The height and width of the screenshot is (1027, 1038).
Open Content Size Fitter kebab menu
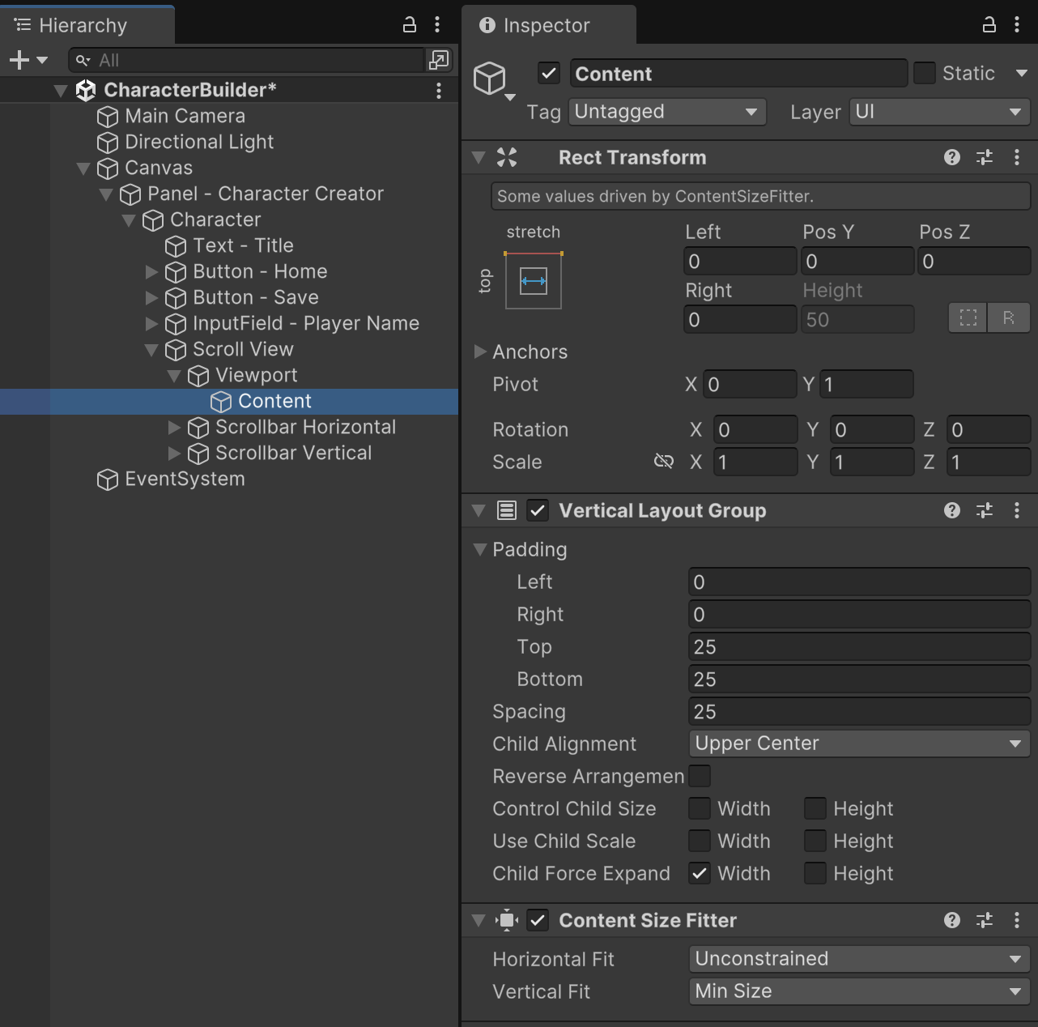tap(1017, 920)
